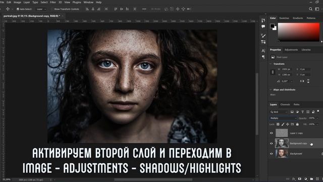
Task: Hide the Background layer
Action: click(x=272, y=154)
